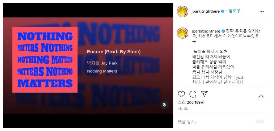This screenshot has height=131, width=275.
Task: Click the 박재범 Jay Park artist text
Action: (102, 63)
